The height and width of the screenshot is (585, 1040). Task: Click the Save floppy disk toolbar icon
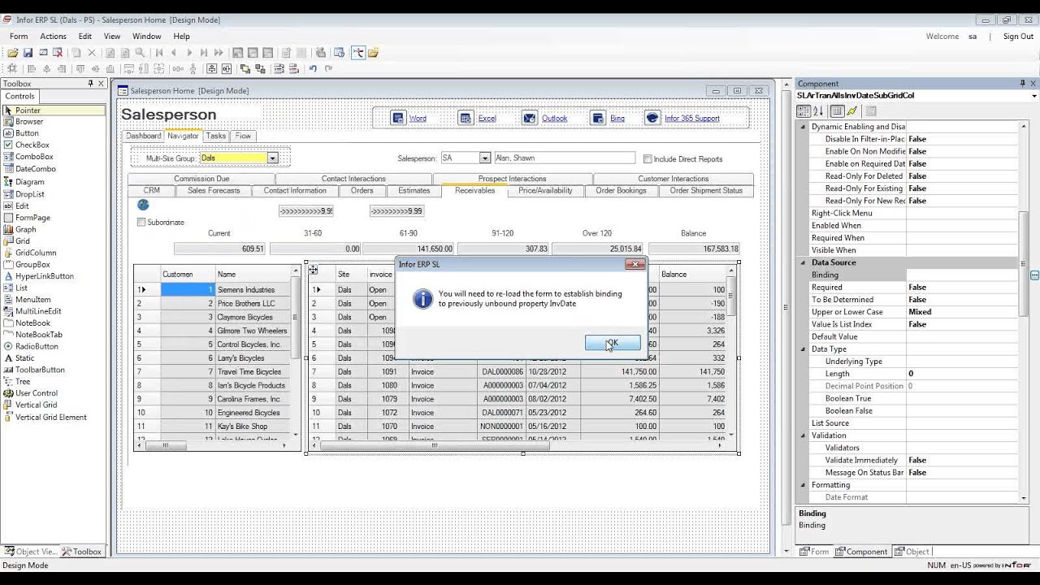point(28,53)
